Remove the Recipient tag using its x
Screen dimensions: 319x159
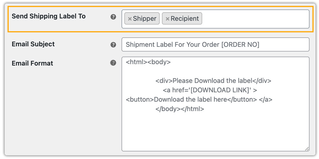click(167, 19)
